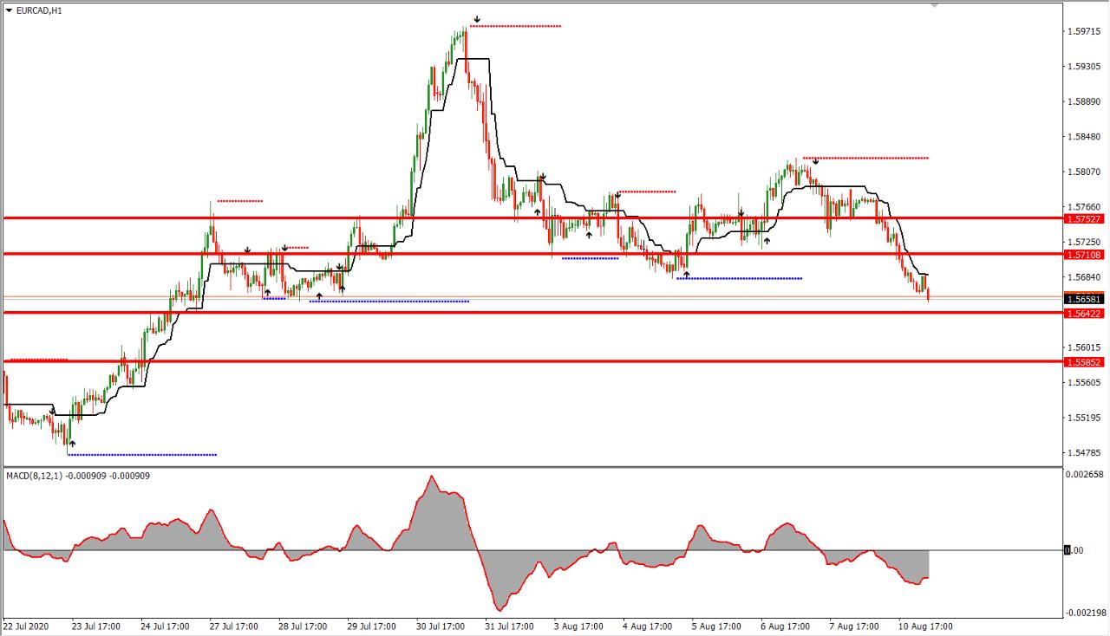Click the 4 Aug 17:00 time label
The width and height of the screenshot is (1110, 636).
pyautogui.click(x=648, y=626)
